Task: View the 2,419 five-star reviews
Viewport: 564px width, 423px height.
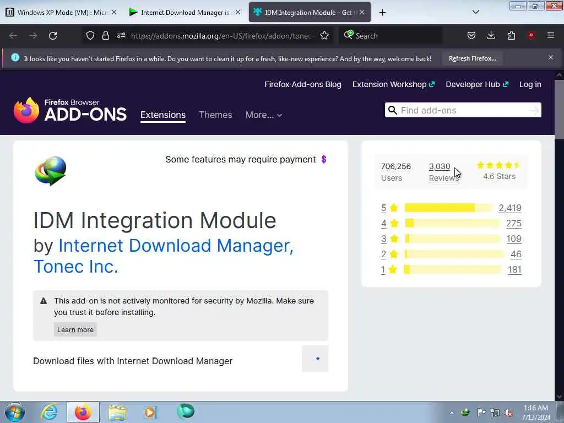Action: pyautogui.click(x=509, y=208)
